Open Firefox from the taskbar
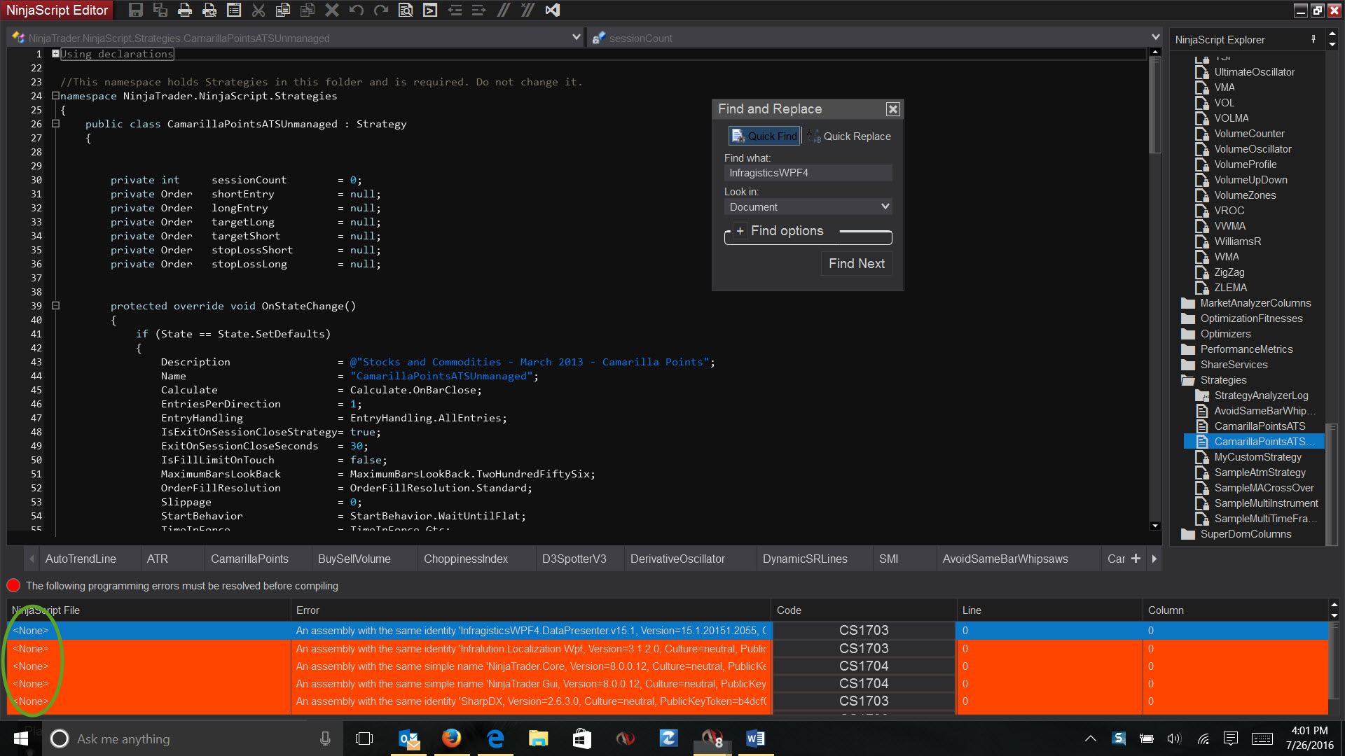 click(x=451, y=738)
